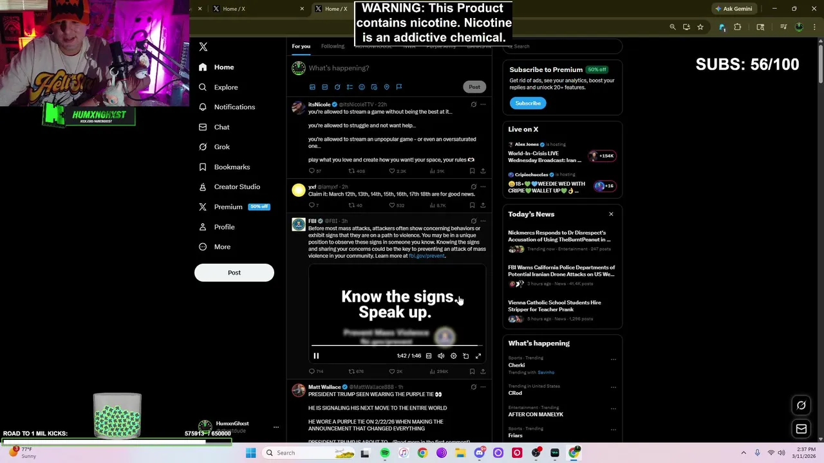
Task: Bookmark this page with the star icon
Action: pyautogui.click(x=700, y=27)
